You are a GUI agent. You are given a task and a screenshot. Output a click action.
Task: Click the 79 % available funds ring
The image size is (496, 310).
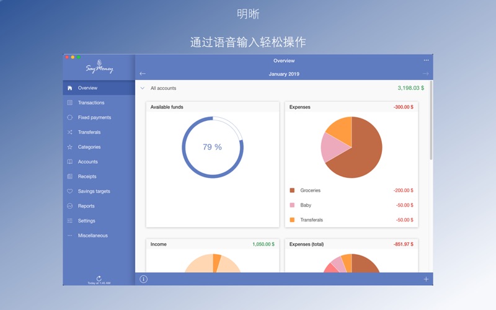tap(213, 147)
